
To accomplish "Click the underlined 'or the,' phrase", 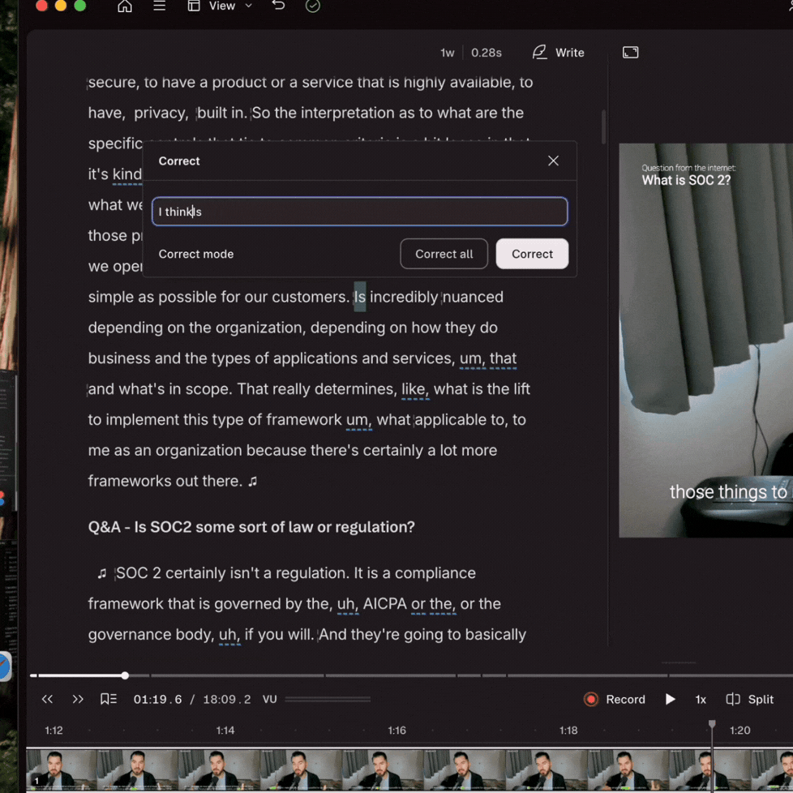I will click(434, 604).
